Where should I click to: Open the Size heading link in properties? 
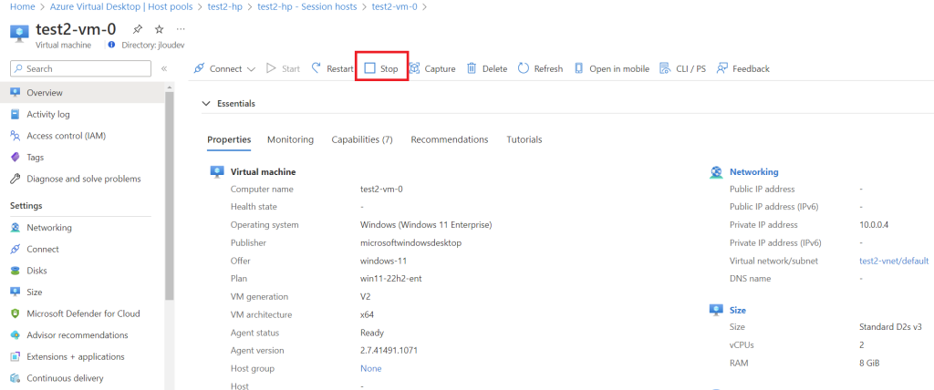click(737, 310)
